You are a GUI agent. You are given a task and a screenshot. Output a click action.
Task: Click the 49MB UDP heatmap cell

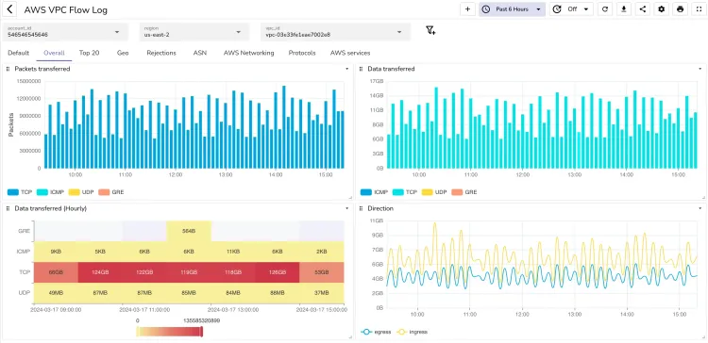56,293
